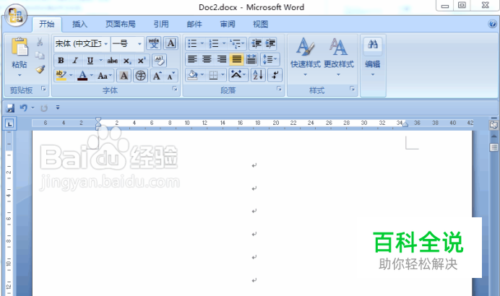
Task: Toggle character shading A button
Action: click(x=124, y=76)
